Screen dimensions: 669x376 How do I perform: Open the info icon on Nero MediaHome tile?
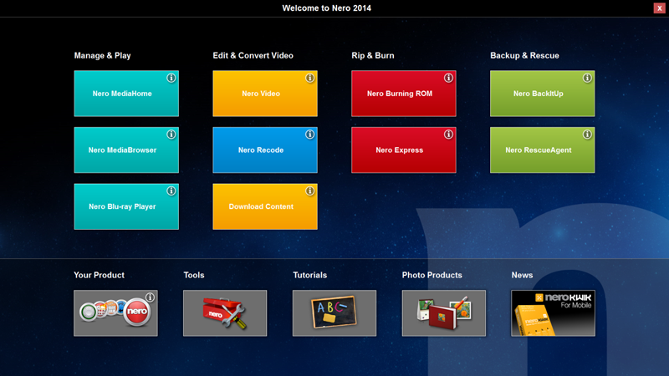point(171,78)
